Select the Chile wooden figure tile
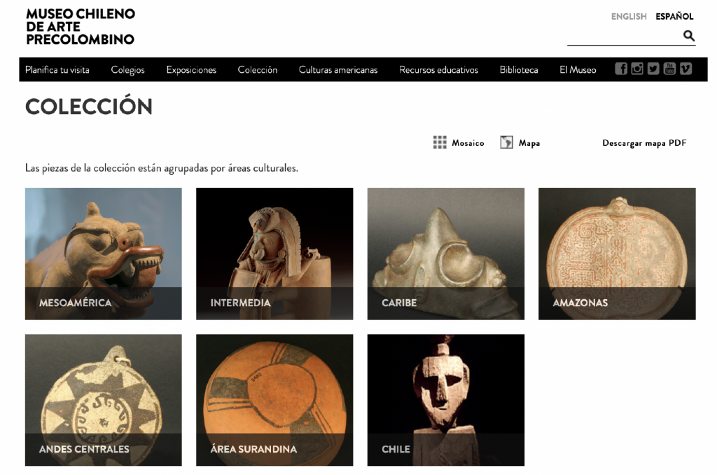The height and width of the screenshot is (475, 717). pos(446,400)
